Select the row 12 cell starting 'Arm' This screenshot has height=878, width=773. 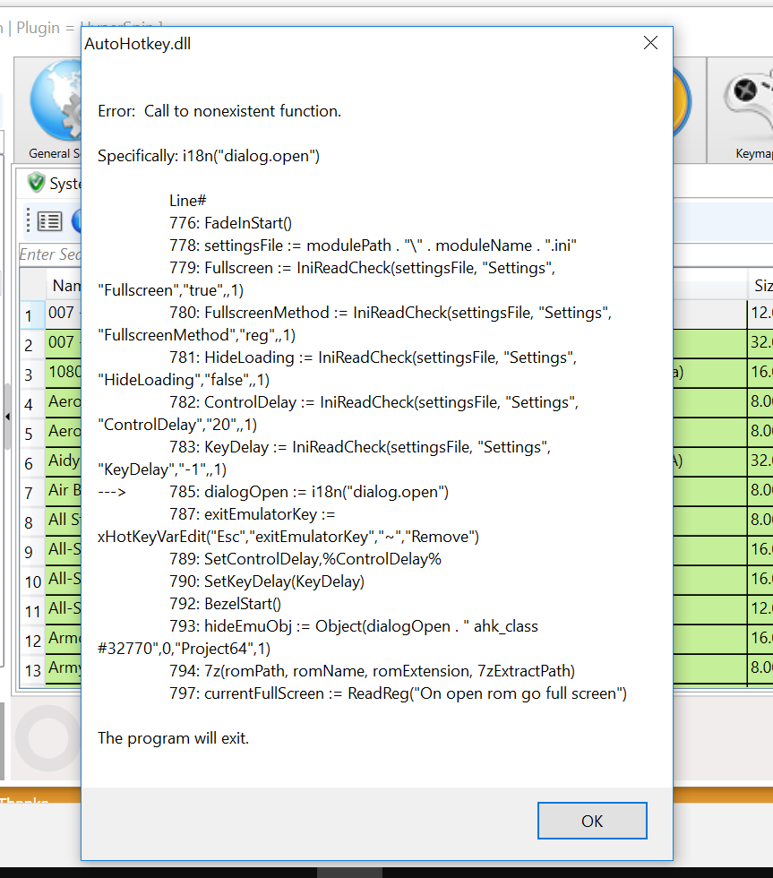pyautogui.click(x=64, y=640)
